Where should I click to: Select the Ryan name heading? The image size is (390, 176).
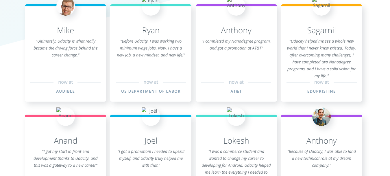(151, 30)
